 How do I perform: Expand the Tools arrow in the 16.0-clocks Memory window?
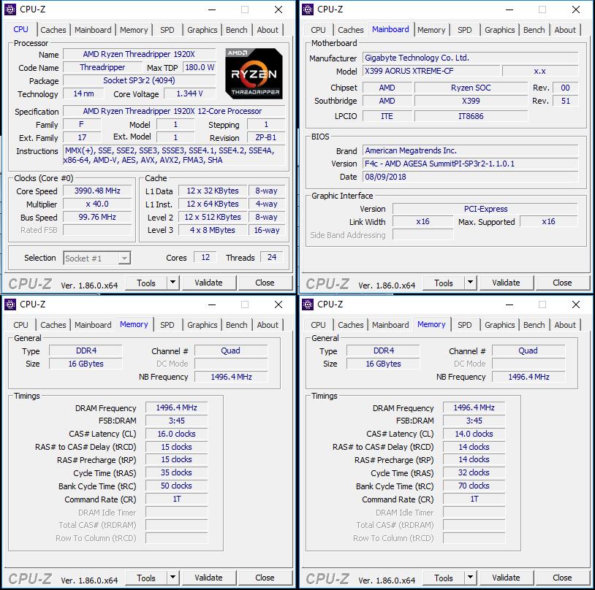point(173,578)
